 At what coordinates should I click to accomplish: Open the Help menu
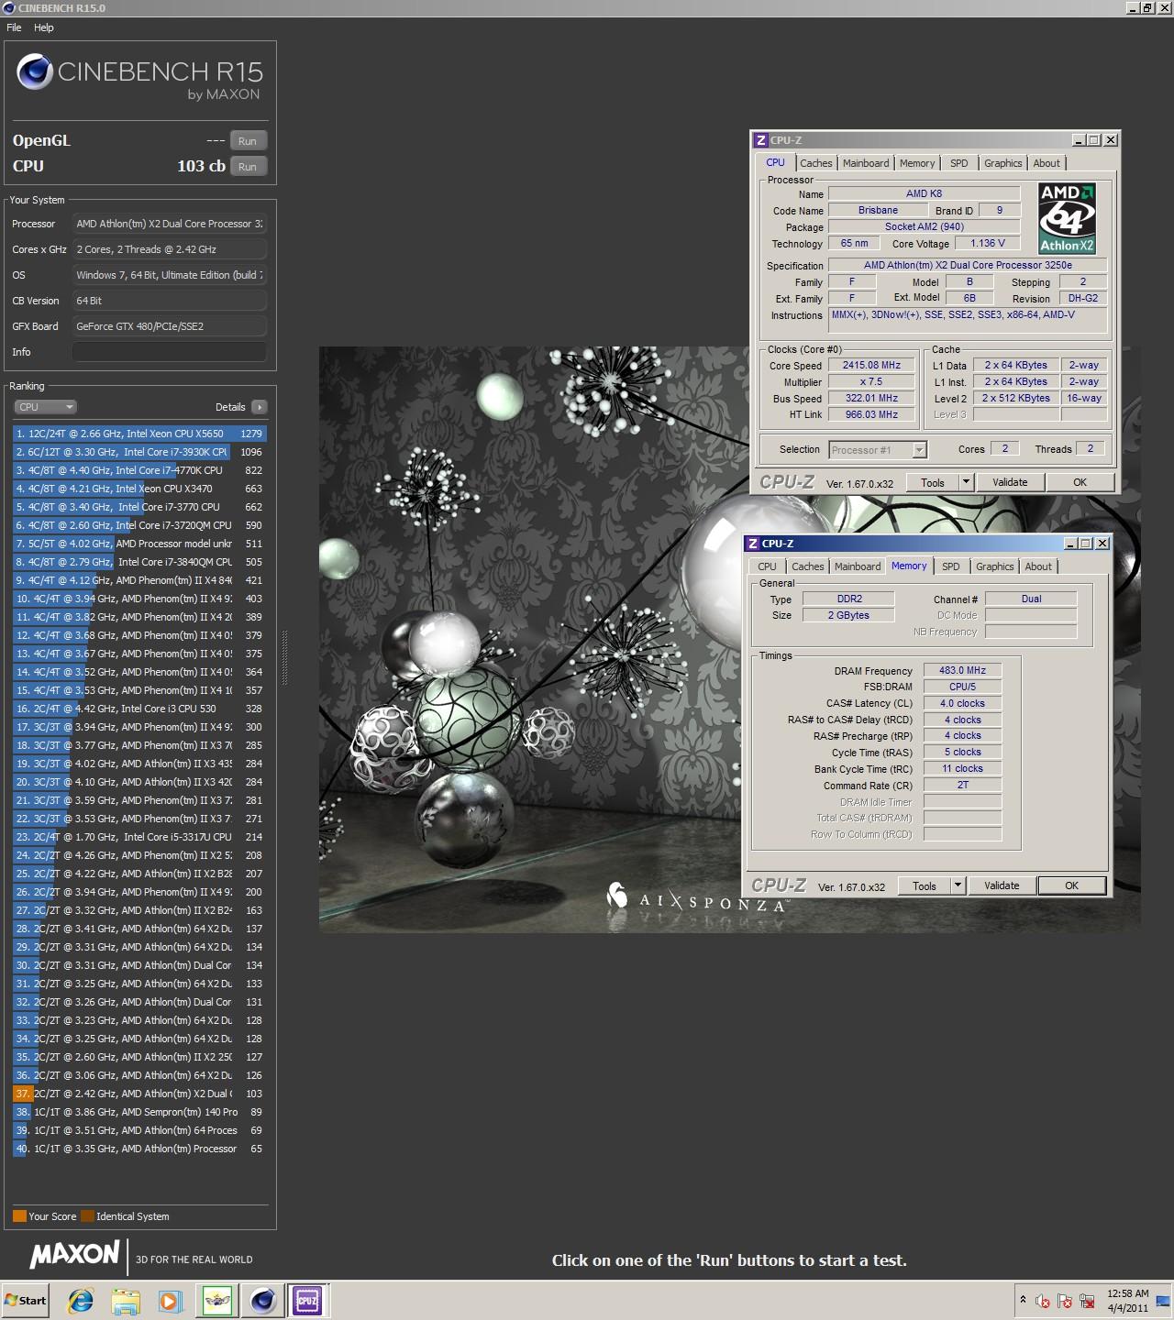[44, 27]
